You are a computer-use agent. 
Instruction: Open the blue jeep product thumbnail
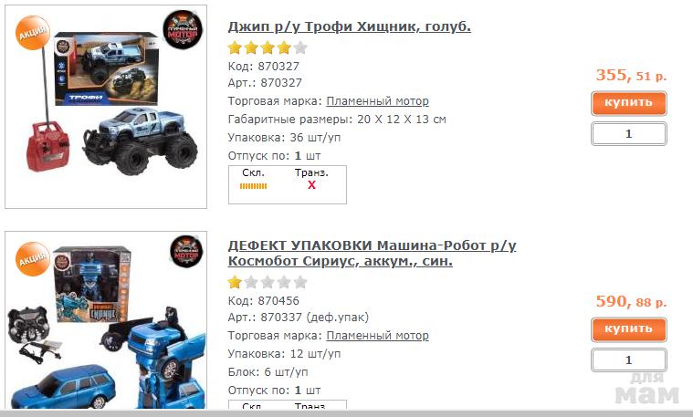click(106, 107)
